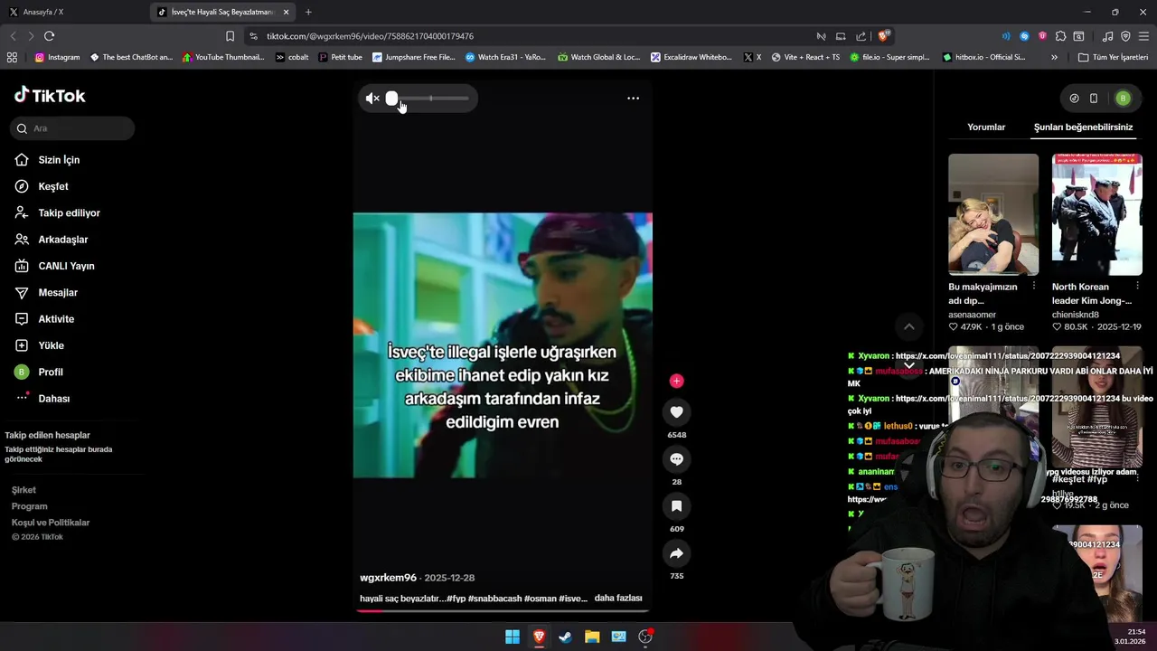Open cobalt bookmark
The image size is (1157, 651).
pyautogui.click(x=292, y=57)
